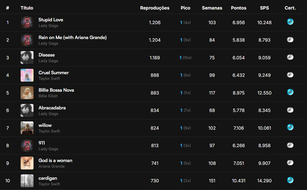The height and width of the screenshot is (190, 307).
Task: Open the Rain on Me (with Ariana Grande) title
Action: tap(72, 37)
